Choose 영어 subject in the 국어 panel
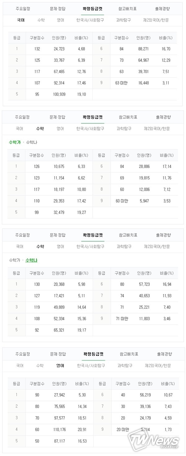The image size is (186, 456). tap(60, 20)
